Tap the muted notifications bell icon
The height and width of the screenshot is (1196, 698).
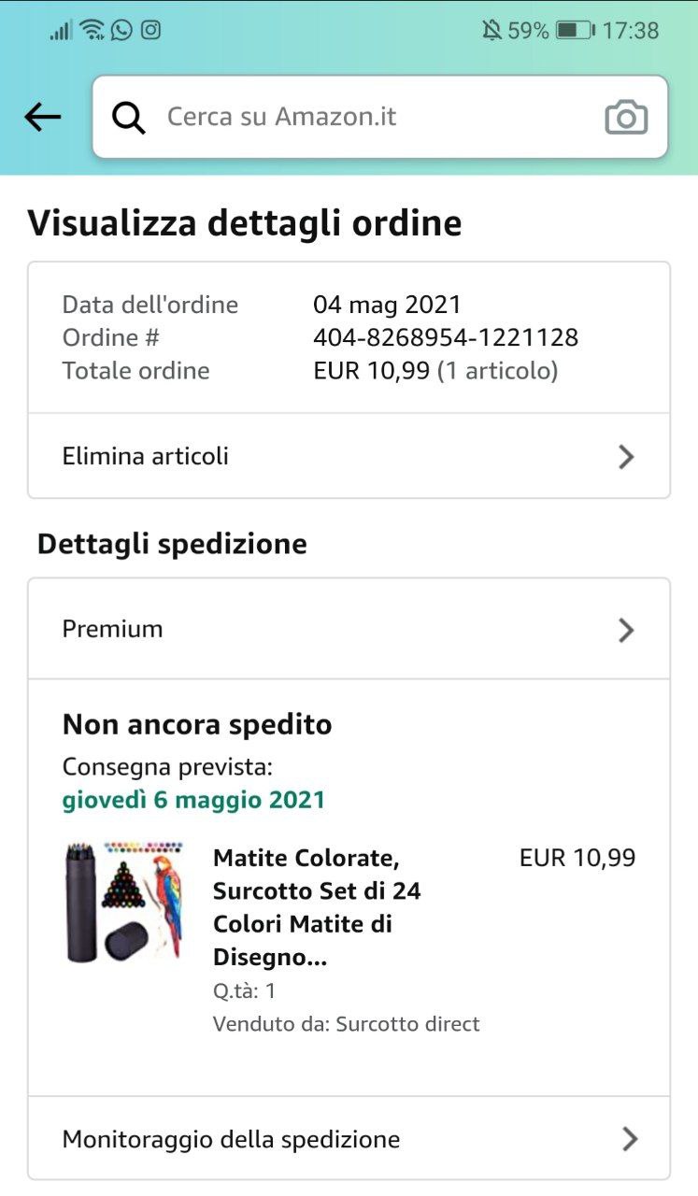click(x=491, y=31)
